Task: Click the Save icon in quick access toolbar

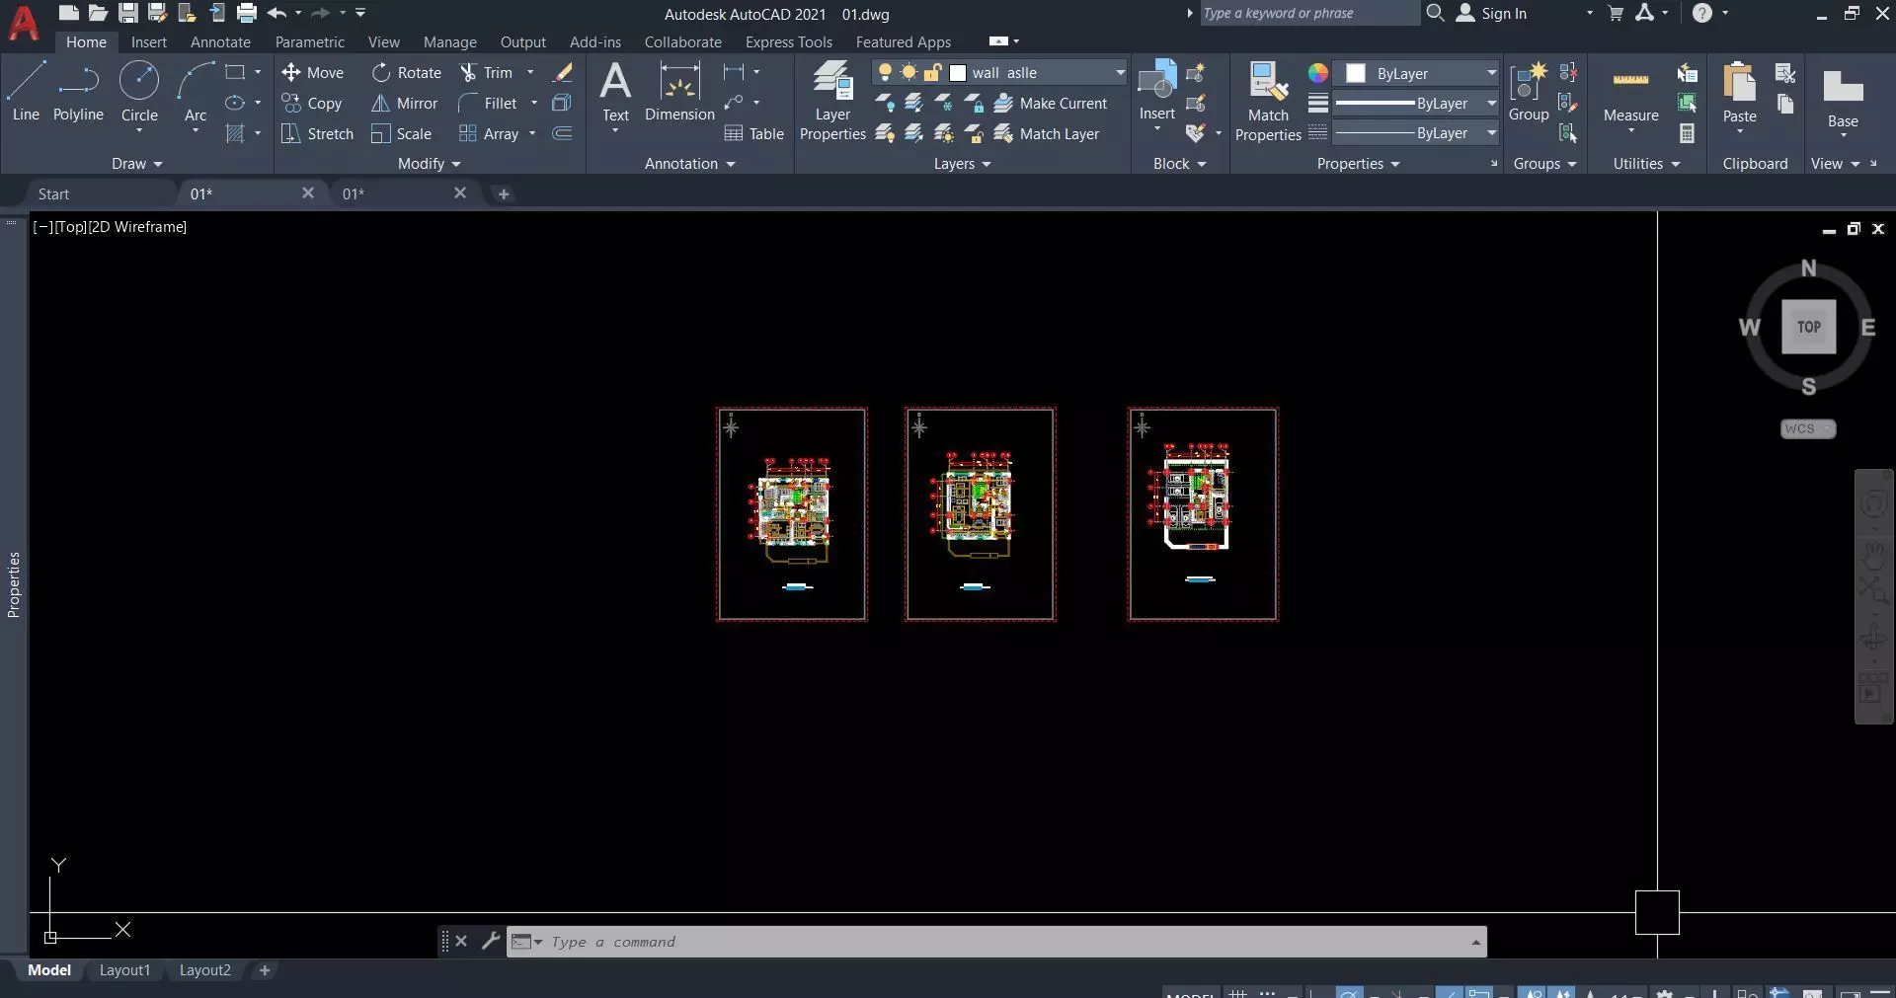Action: click(x=127, y=13)
